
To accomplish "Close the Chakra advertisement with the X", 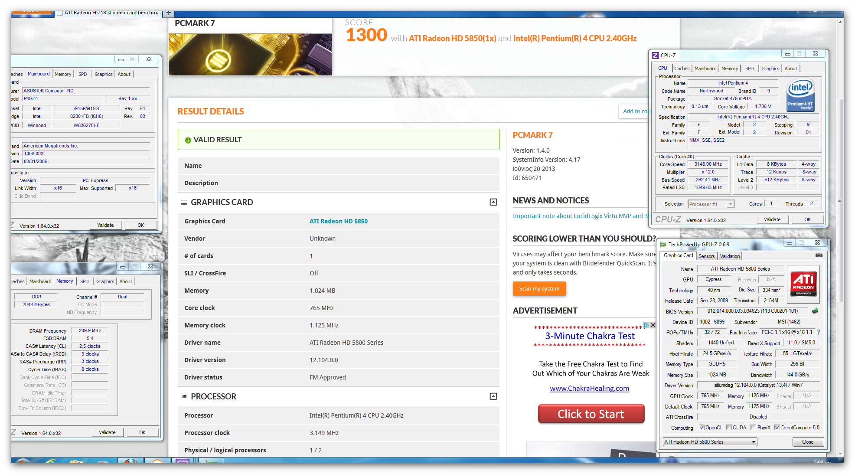I will (x=653, y=325).
